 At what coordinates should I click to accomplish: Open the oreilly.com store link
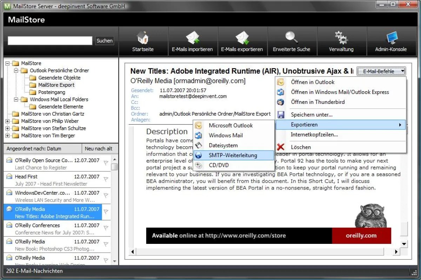[361, 235]
